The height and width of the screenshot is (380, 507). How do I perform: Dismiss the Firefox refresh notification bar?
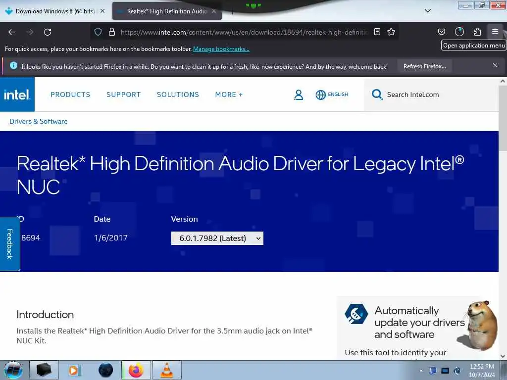click(495, 65)
